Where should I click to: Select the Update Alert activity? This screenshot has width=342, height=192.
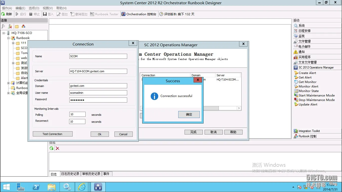tap(306, 104)
